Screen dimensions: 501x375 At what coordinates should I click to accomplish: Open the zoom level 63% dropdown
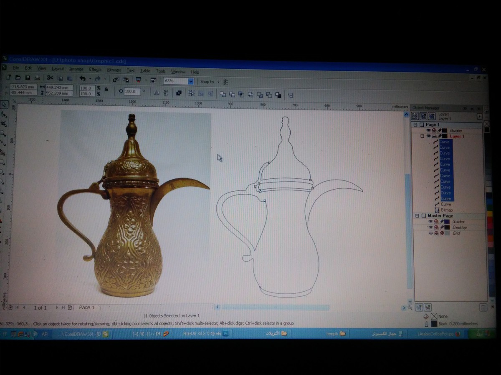(x=191, y=81)
